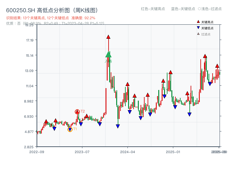Select the rightmost red triangle marker near 2025-09
Image resolution: width=244 pixels, height=183 pixels.
coord(217,65)
